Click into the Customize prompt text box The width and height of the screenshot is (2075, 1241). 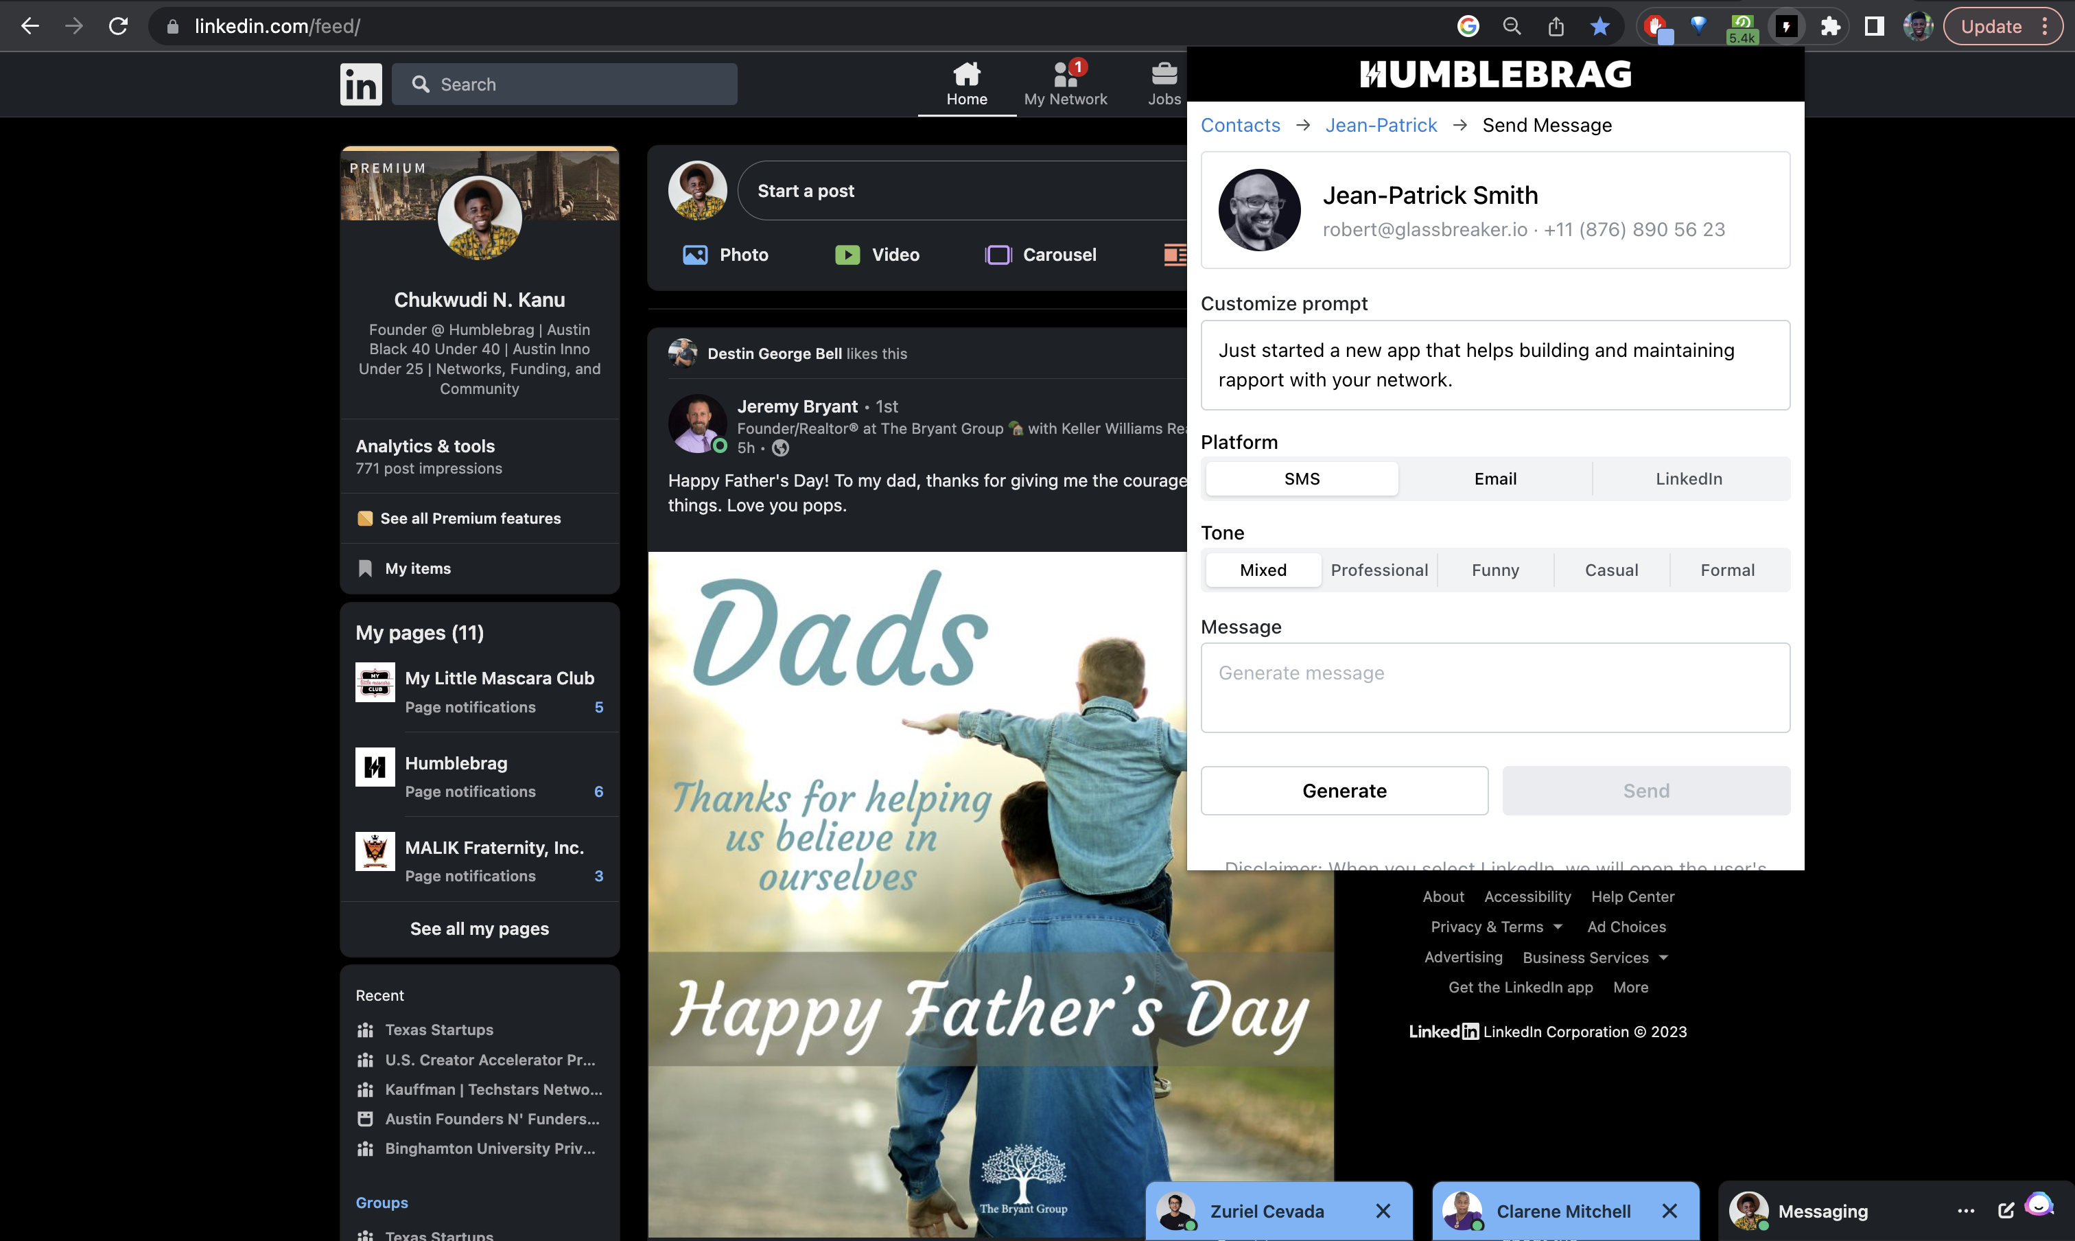1494,364
